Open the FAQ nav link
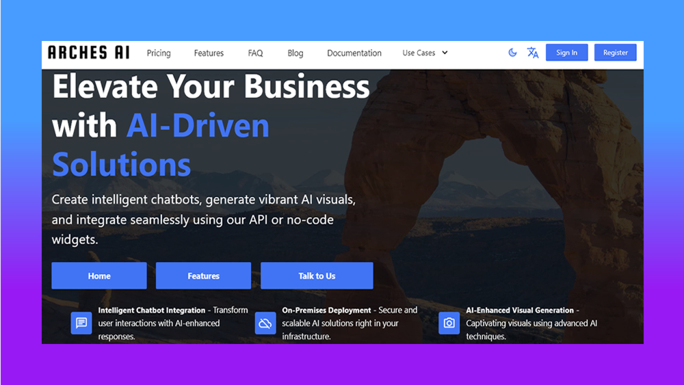The width and height of the screenshot is (684, 385). coord(255,53)
